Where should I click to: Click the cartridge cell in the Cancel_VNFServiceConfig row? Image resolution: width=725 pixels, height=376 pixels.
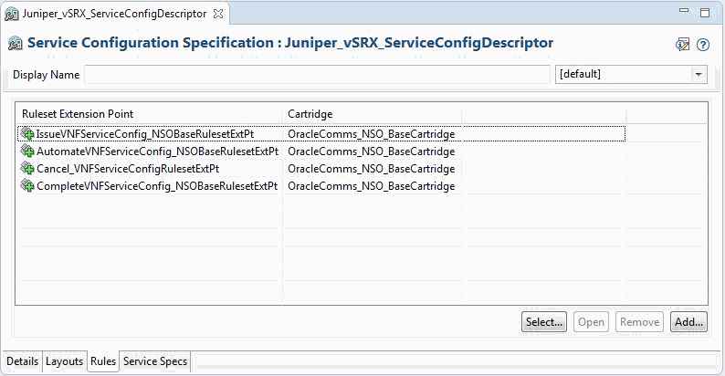(372, 169)
